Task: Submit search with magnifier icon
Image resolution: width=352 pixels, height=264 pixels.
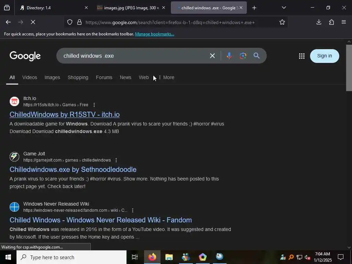Action: point(256,56)
